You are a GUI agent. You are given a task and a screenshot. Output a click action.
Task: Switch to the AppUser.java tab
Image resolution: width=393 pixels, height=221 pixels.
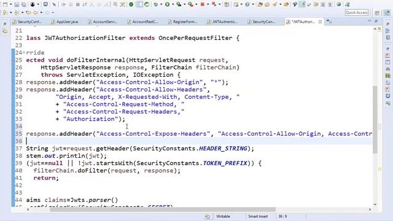tap(65, 22)
